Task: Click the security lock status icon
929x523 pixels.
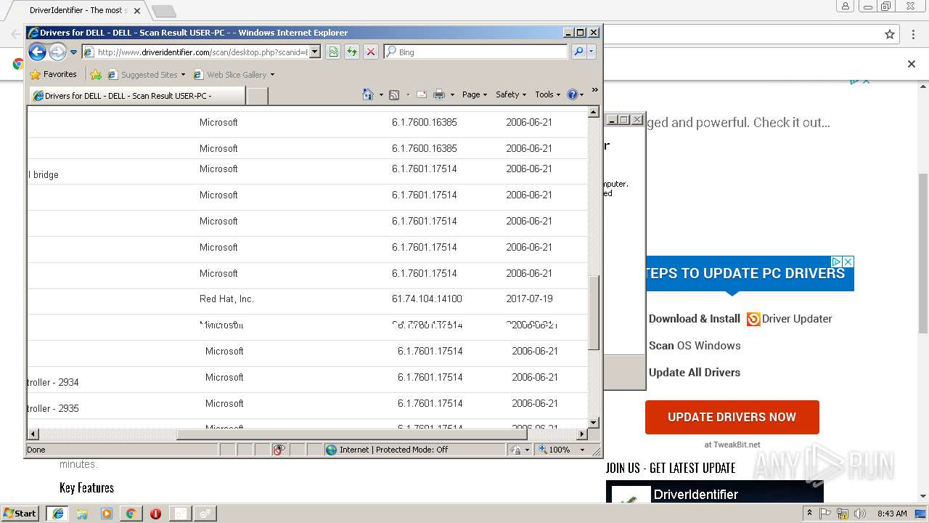Action: pos(515,450)
